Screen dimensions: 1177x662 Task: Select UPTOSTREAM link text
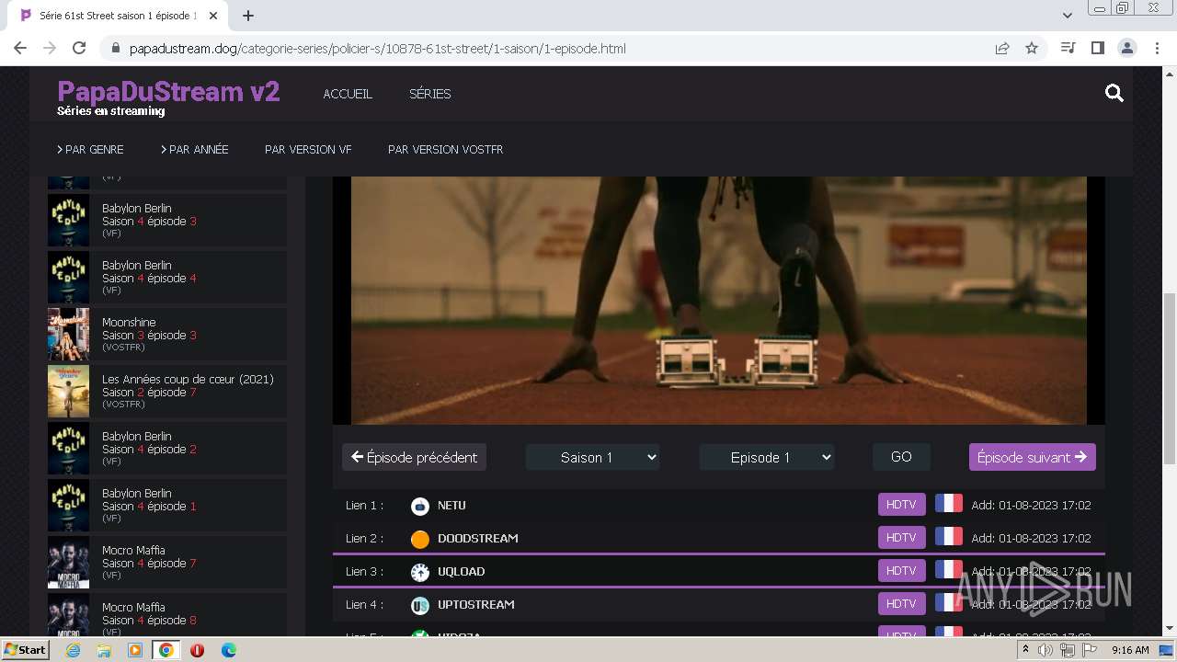(476, 605)
